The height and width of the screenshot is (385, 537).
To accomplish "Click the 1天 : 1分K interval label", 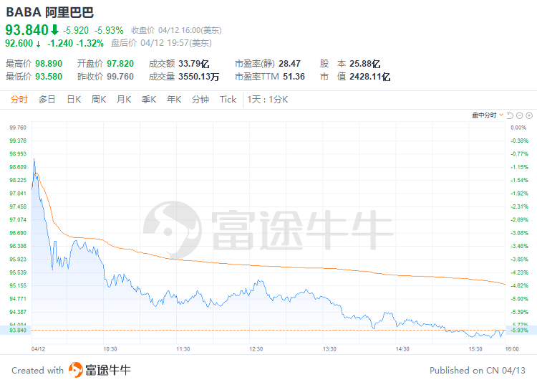I will 267,100.
